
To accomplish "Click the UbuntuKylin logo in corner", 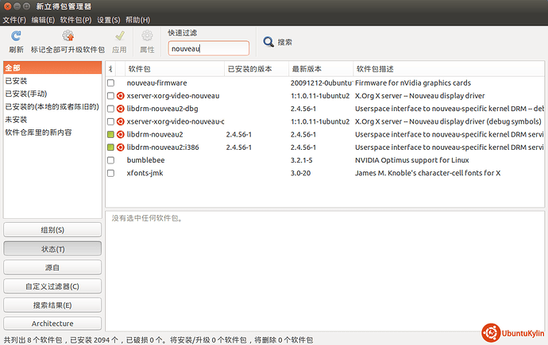I will coord(491,333).
